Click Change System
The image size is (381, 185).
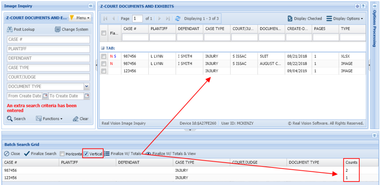(72, 29)
